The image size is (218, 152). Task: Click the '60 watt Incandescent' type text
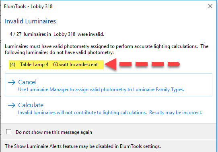pos(76,65)
